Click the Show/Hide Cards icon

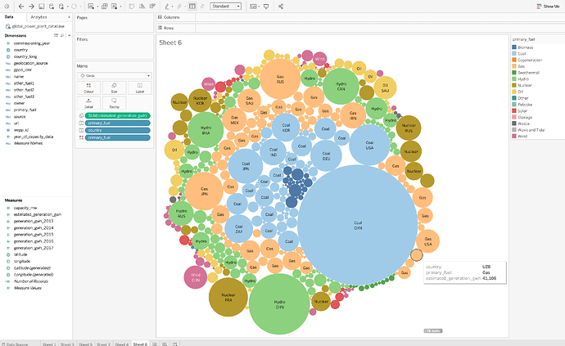pos(253,6)
